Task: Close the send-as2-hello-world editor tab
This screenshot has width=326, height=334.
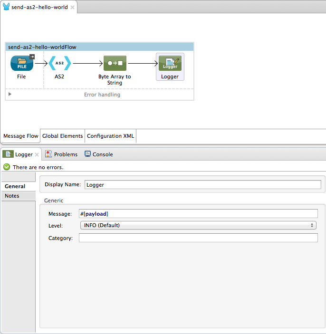Action: pos(72,8)
